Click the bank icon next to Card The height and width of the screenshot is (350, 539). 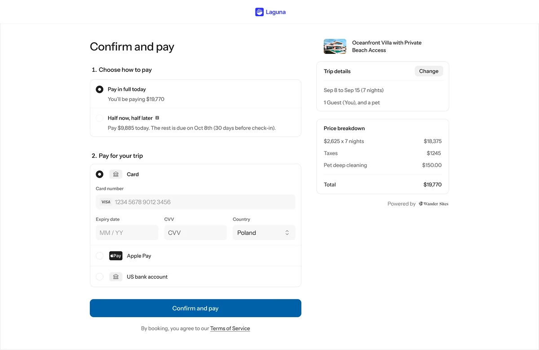click(116, 174)
